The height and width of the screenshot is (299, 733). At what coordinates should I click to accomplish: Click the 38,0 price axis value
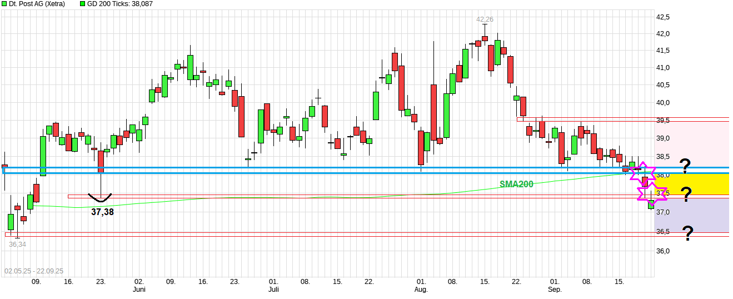[x=663, y=175]
